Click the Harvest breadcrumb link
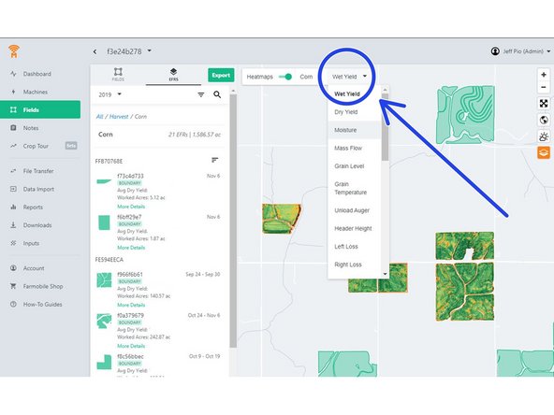The height and width of the screenshot is (415, 554). coord(119,117)
